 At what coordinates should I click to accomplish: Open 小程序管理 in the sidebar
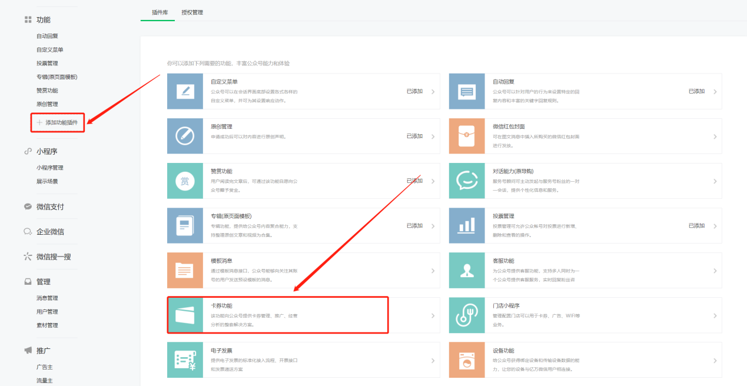coord(49,168)
